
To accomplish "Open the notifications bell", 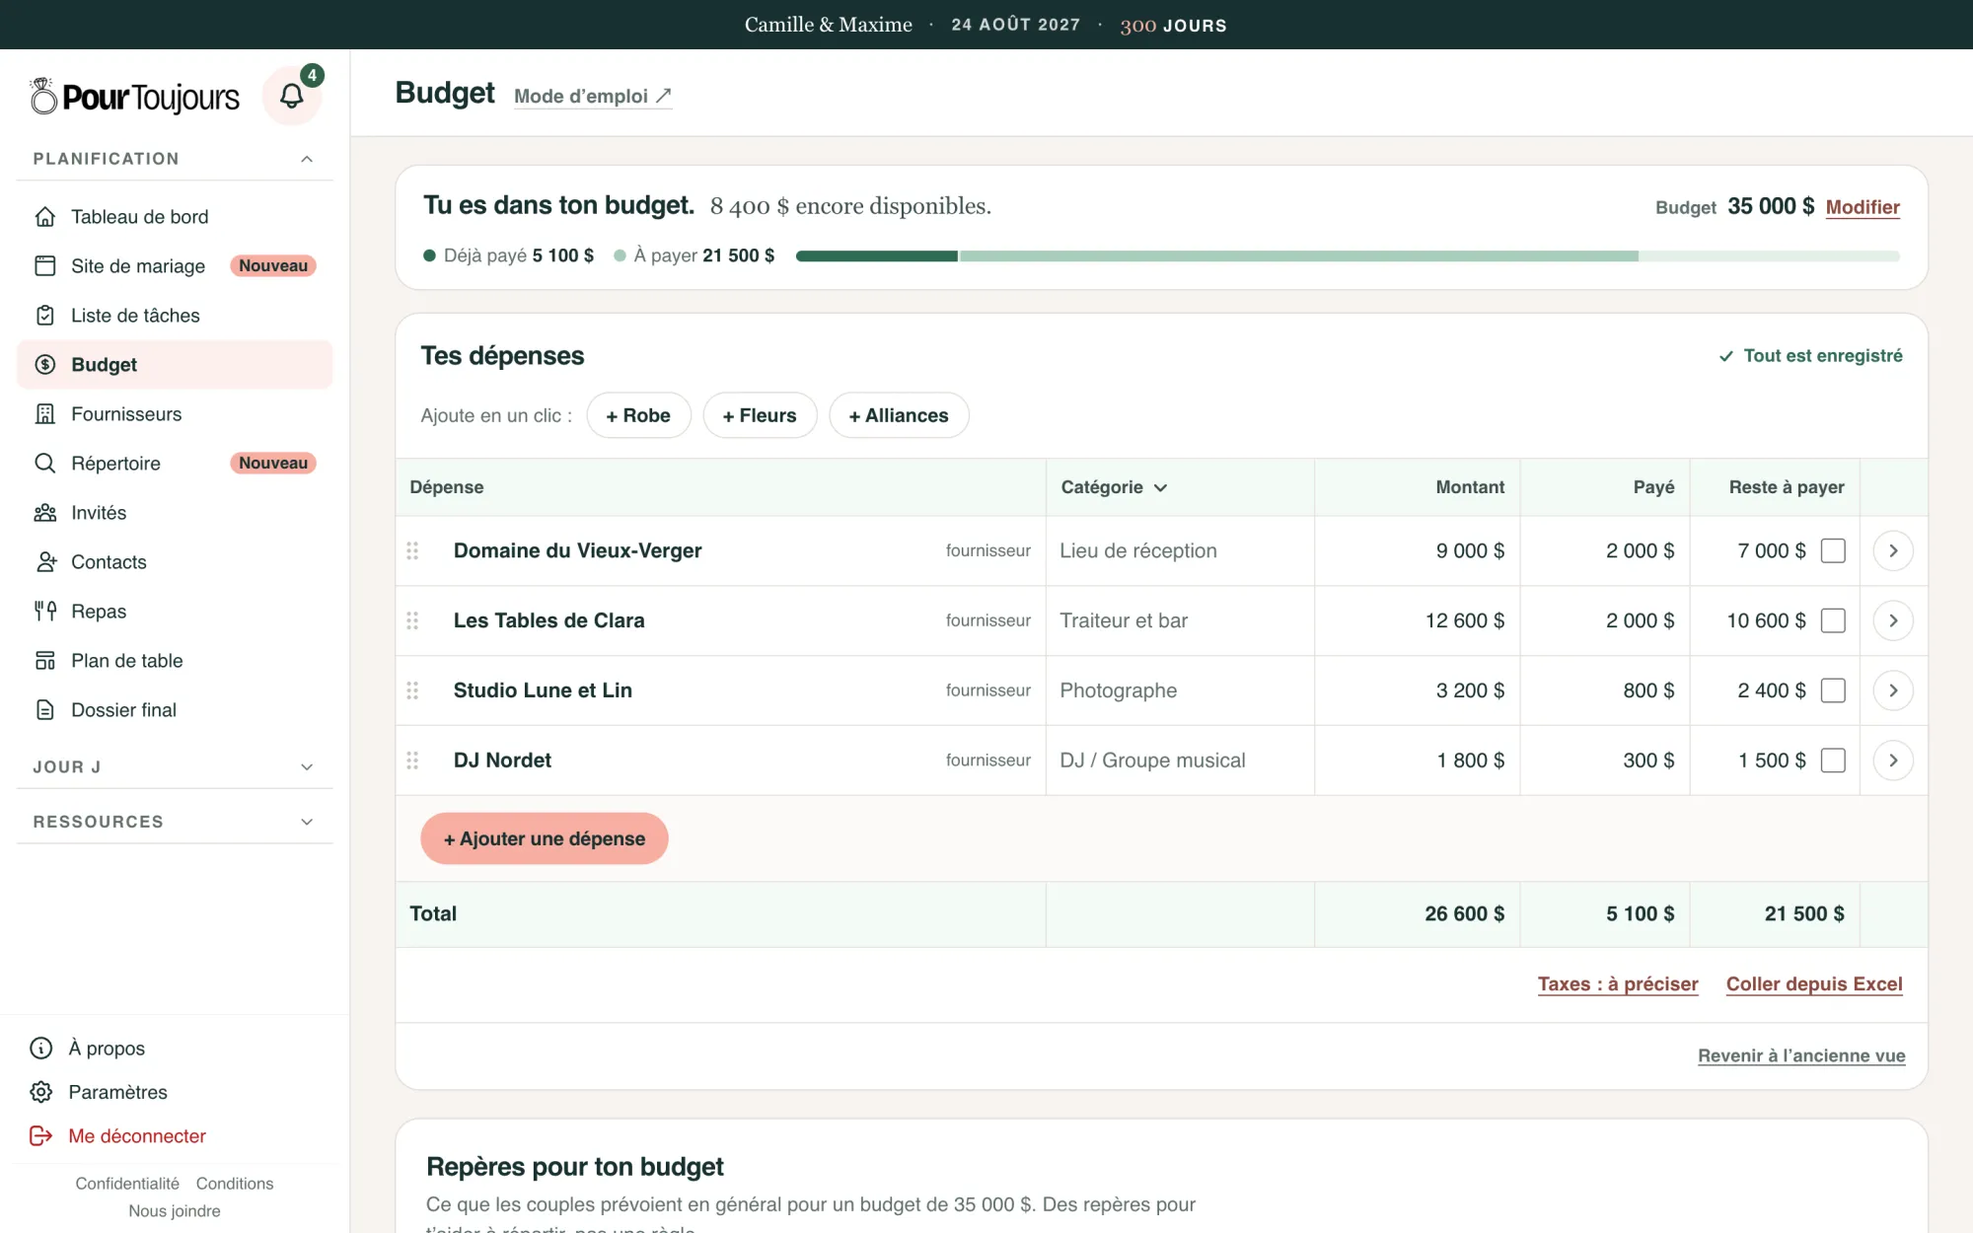I will [x=292, y=96].
